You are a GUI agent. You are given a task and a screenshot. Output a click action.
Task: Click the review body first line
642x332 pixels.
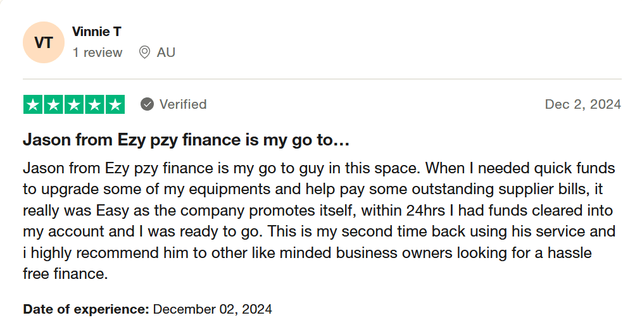[319, 168]
